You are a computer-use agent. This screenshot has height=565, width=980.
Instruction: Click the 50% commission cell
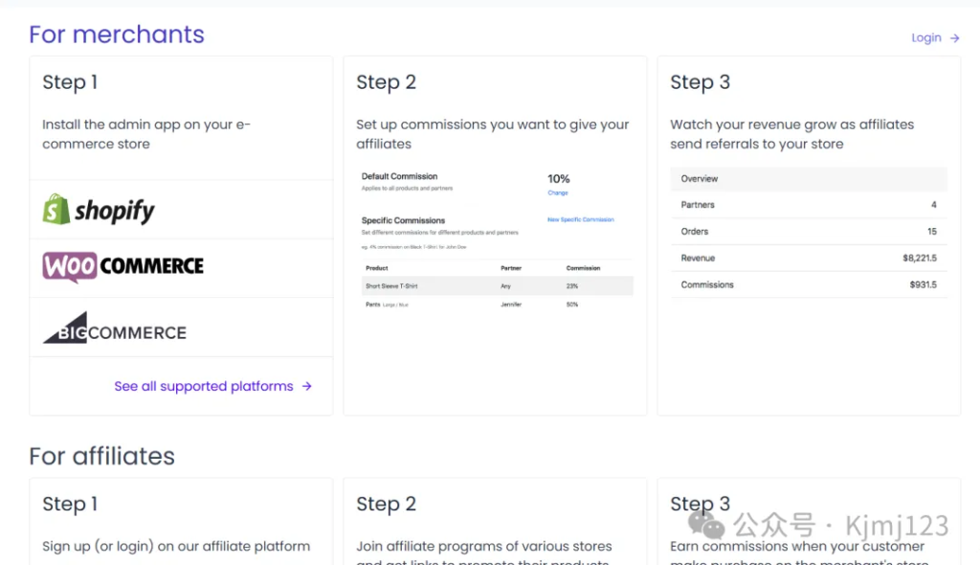572,305
